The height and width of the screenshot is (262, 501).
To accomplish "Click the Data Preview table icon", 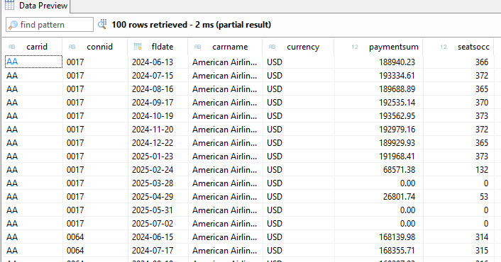I will pos(10,5).
